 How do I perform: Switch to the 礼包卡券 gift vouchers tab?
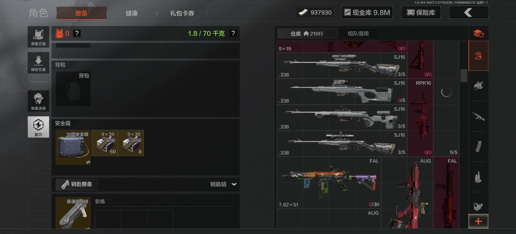point(182,13)
